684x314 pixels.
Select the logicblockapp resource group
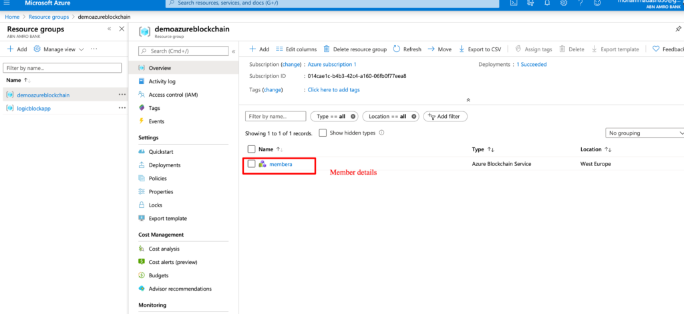point(33,109)
